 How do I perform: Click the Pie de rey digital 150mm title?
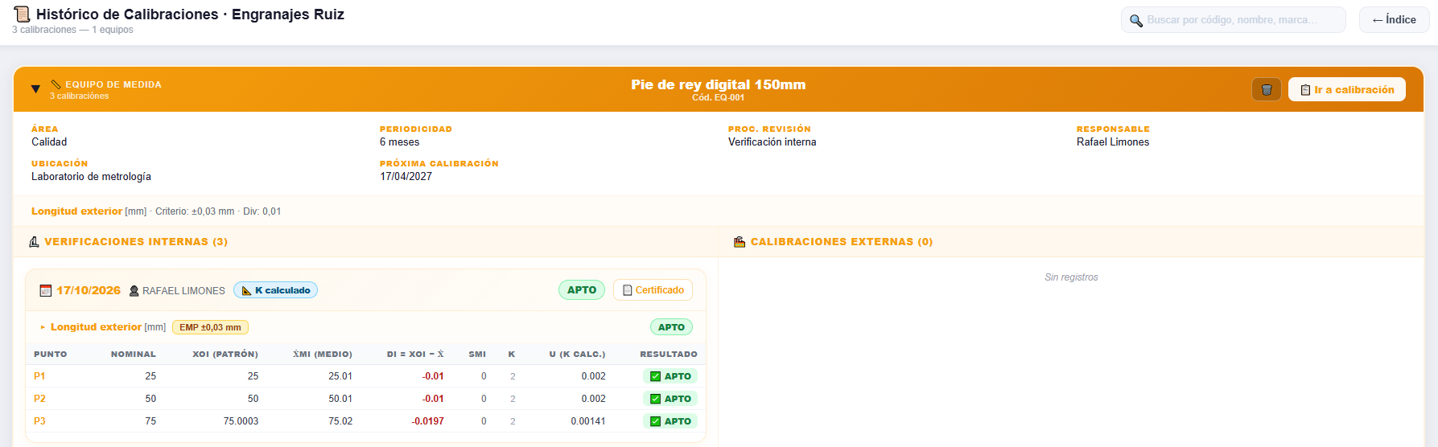719,84
